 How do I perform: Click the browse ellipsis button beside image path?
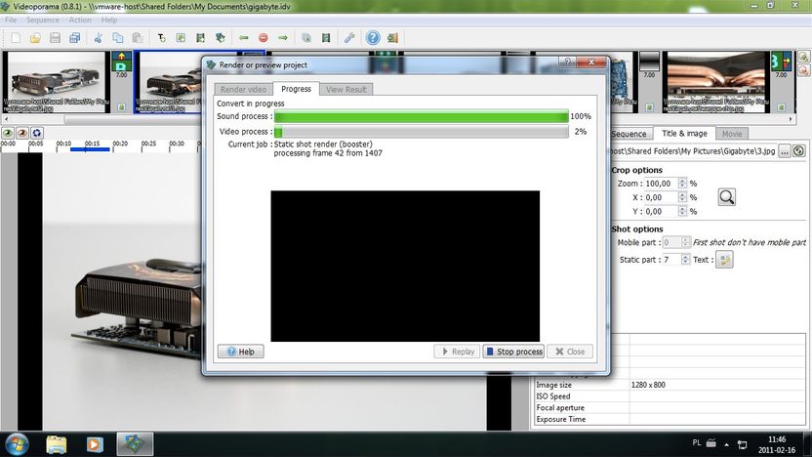coord(785,150)
